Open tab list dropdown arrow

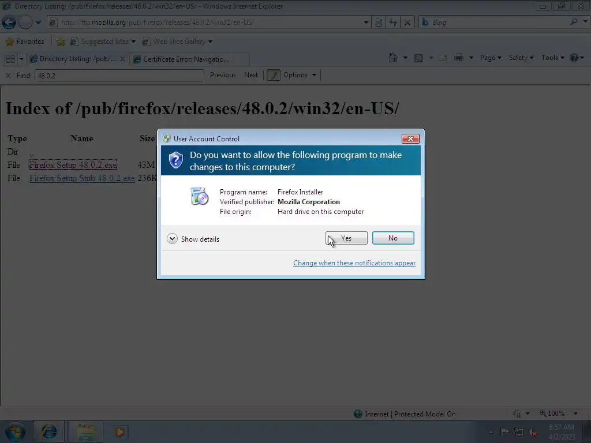(x=21, y=59)
